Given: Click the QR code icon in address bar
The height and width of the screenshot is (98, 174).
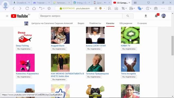Looking at the screenshot, I should (96, 8).
